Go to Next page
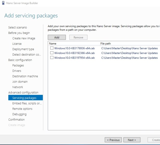 coord(132,140)
